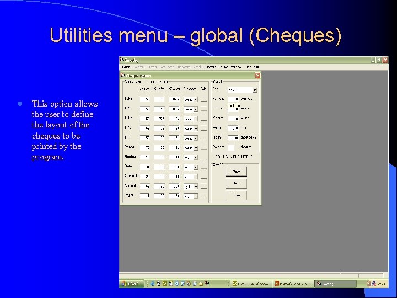The height and width of the screenshot is (298, 397).
Task: Open the Font dropdown in Overall section
Action: [255, 90]
